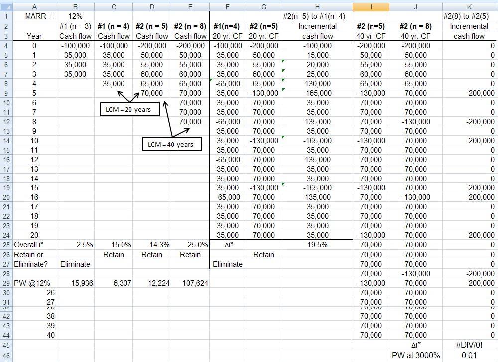Click cell containing 'MARR ='
Screen dimensions: 498x362
34,16
